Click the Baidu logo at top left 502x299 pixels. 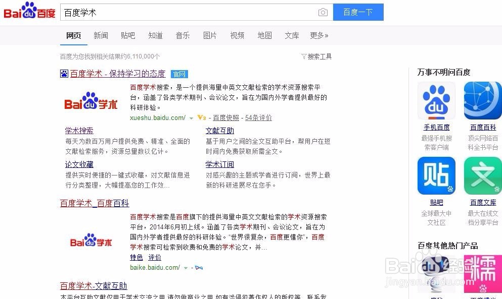(29, 11)
